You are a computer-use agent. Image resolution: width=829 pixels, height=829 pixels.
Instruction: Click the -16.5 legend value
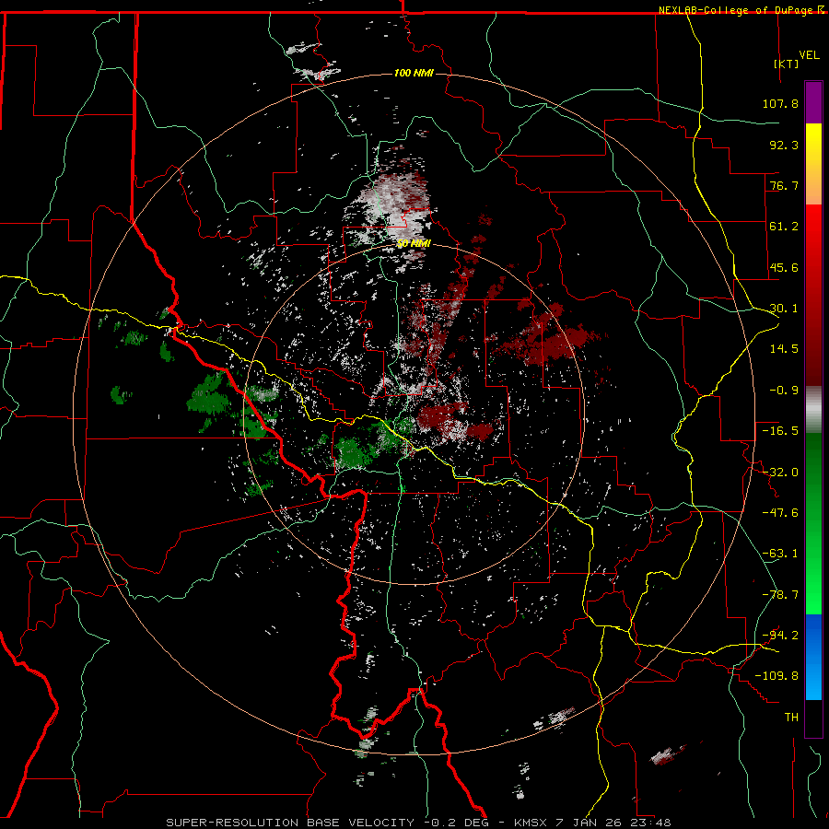pyautogui.click(x=780, y=431)
